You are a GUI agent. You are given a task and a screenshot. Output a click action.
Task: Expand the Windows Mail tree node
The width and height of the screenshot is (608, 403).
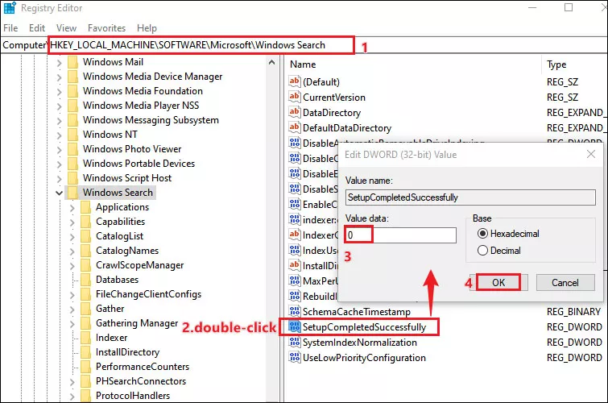[x=59, y=63]
